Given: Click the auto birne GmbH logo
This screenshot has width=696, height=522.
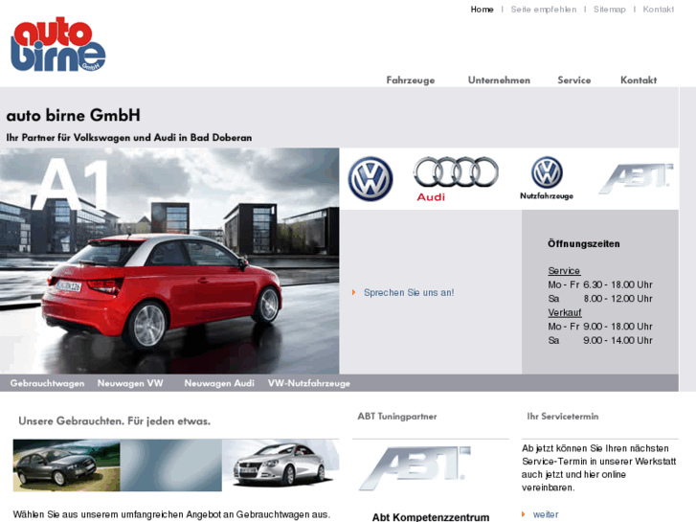Looking at the screenshot, I should tap(58, 44).
